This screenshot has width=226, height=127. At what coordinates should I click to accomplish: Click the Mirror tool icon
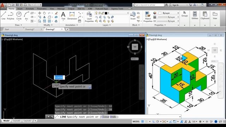coord(44,17)
